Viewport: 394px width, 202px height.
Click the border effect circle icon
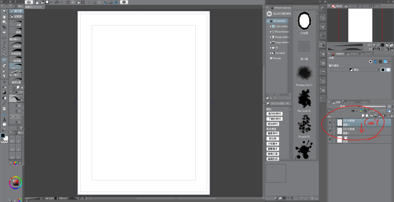(370, 61)
